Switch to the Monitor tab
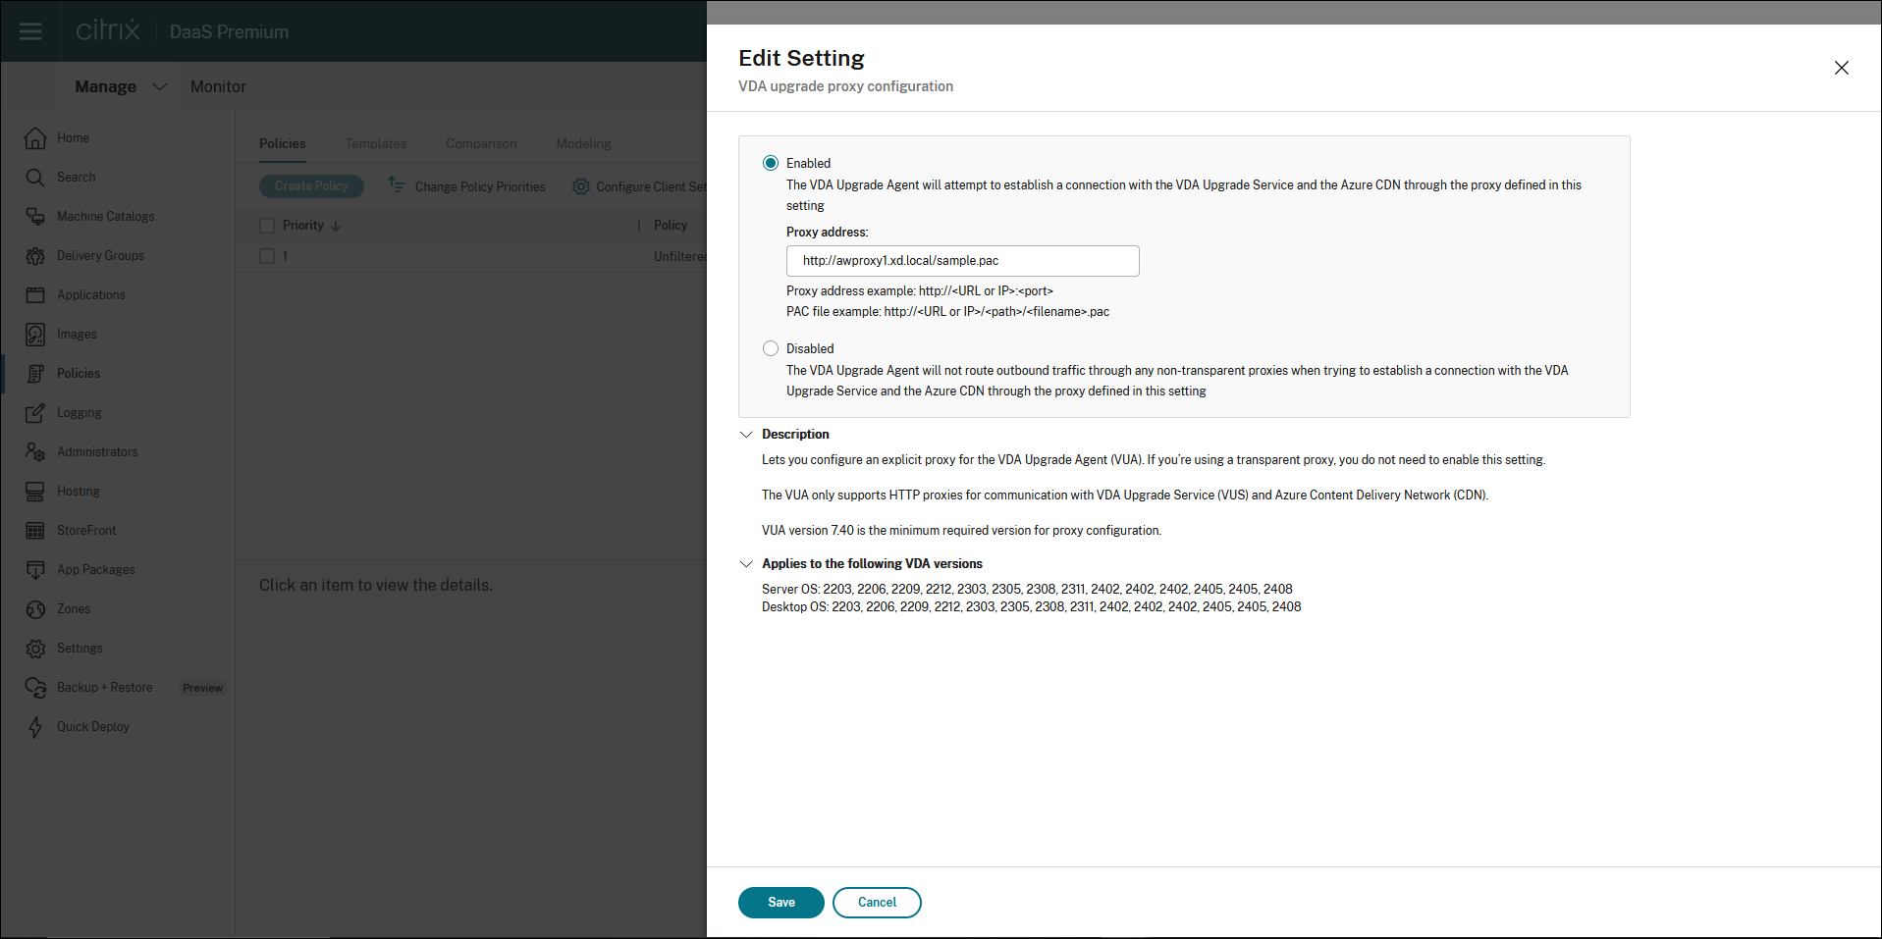This screenshot has width=1882, height=939. tap(218, 86)
